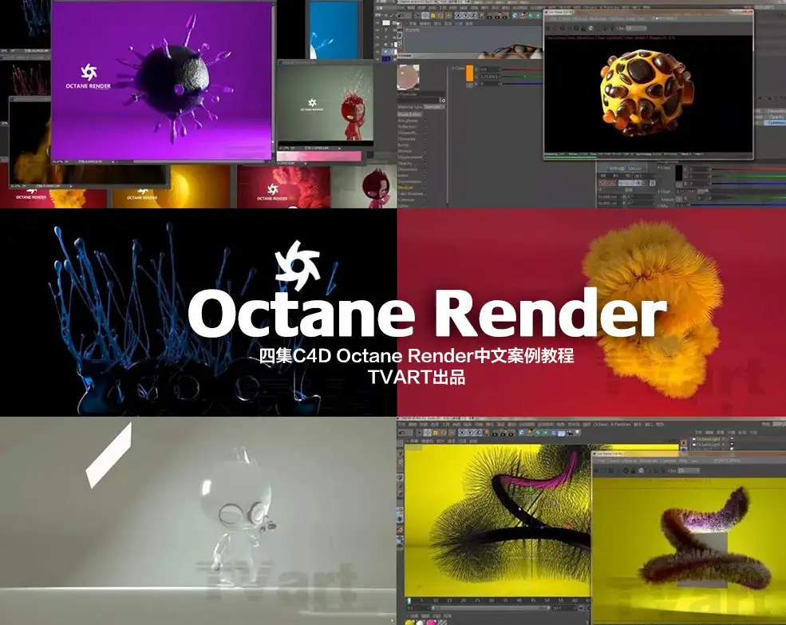
Task: Open settings gear in bottom Live Viewer toolbar
Action: click(x=626, y=470)
